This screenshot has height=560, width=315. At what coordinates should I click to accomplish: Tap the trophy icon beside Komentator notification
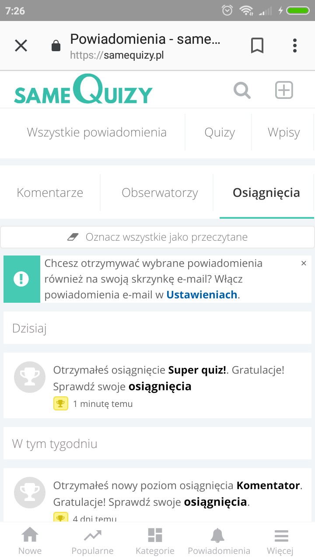pyautogui.click(x=30, y=492)
